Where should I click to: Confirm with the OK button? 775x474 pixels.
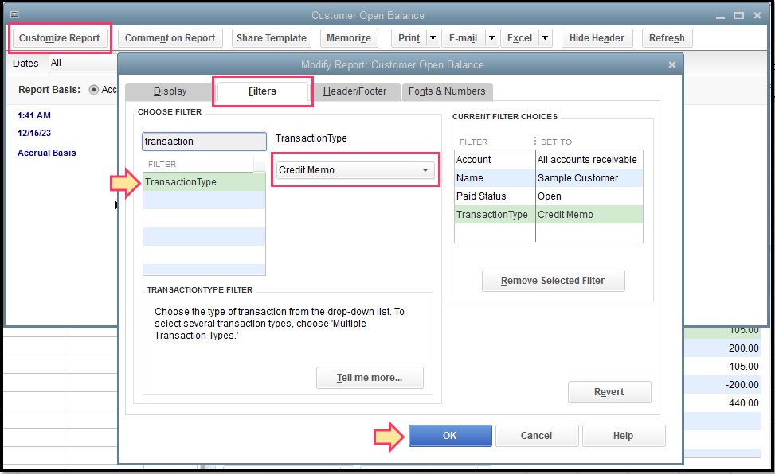(450, 436)
